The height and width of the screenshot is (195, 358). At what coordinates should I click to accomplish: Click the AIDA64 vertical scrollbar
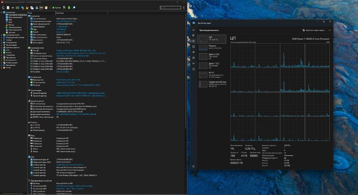pyautogui.click(x=186, y=71)
